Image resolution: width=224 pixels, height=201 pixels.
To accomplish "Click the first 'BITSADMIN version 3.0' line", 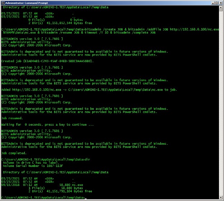I will coord(32,39).
